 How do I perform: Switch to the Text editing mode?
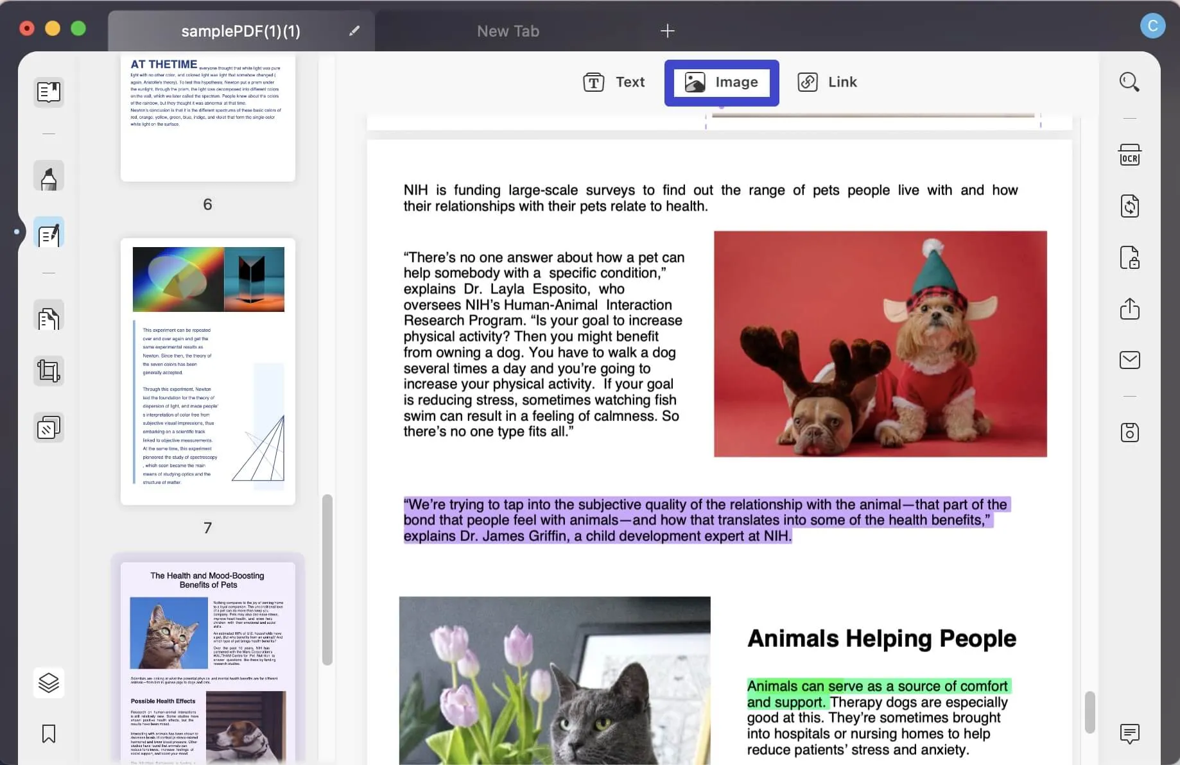pyautogui.click(x=614, y=82)
